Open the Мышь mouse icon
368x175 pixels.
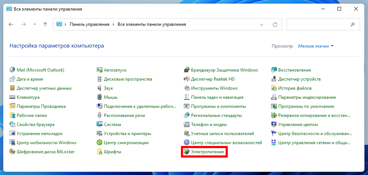click(100, 97)
